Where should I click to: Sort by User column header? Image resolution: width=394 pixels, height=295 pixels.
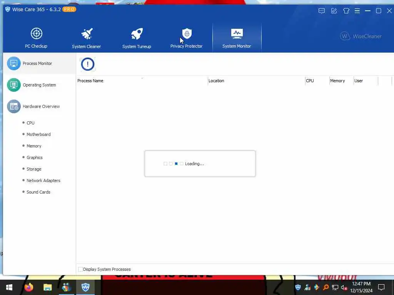click(366, 81)
